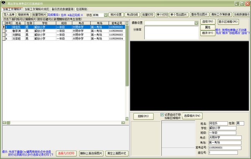Click the 准考证号 column header
Screen dimensions: 251x159
117,23
